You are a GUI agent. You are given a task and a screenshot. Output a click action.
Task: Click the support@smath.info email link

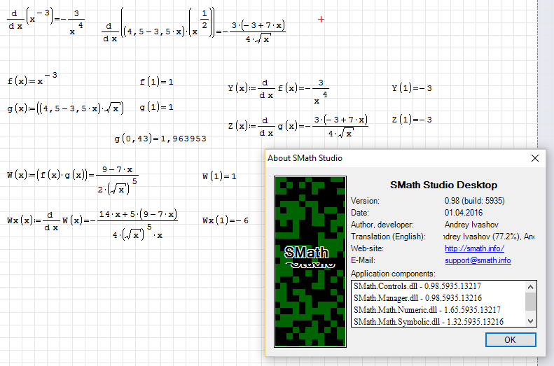point(478,260)
